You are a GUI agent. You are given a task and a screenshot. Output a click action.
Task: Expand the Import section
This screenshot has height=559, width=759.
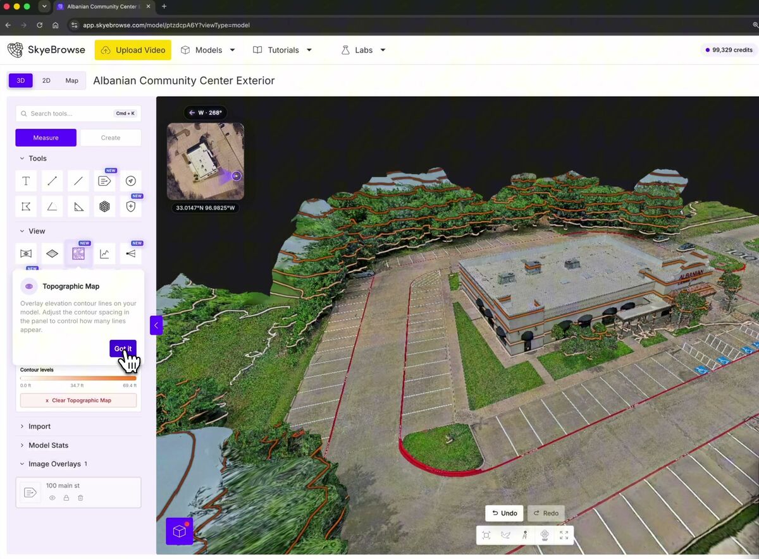(x=35, y=426)
